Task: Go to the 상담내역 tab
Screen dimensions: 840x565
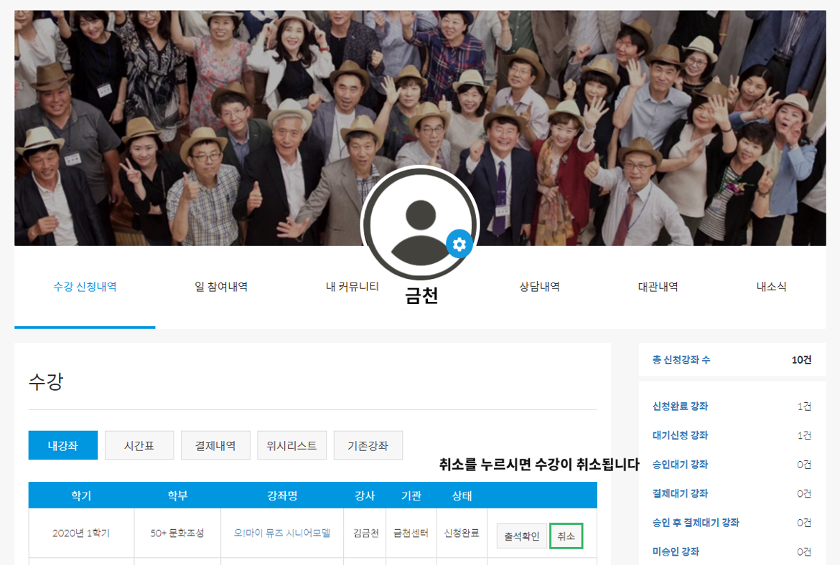Action: (x=539, y=287)
